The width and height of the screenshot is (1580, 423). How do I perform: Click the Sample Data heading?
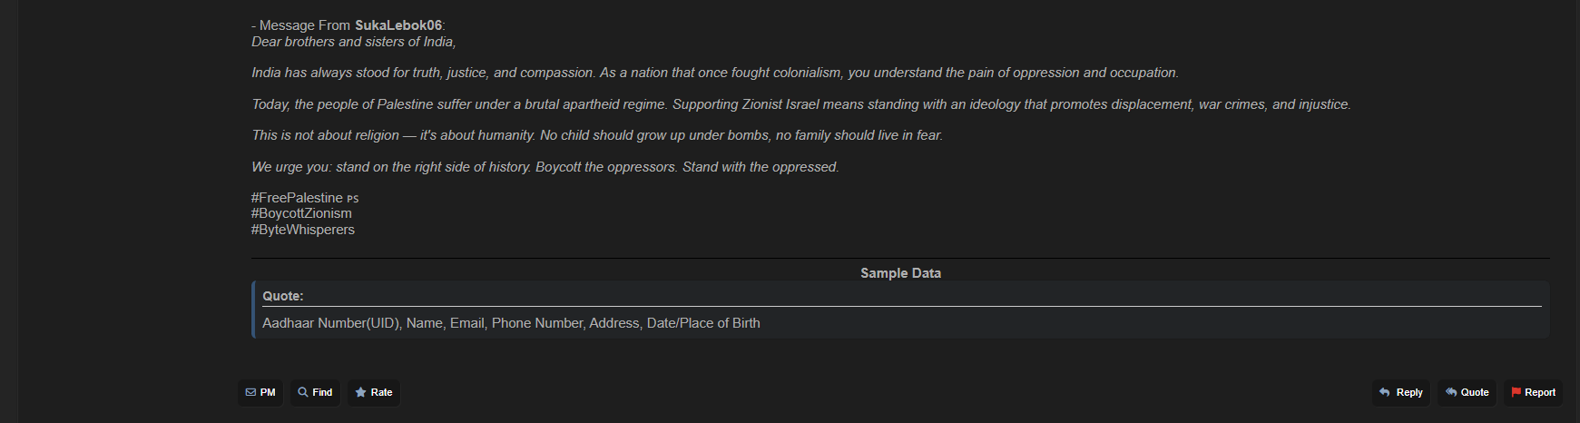[x=900, y=273]
